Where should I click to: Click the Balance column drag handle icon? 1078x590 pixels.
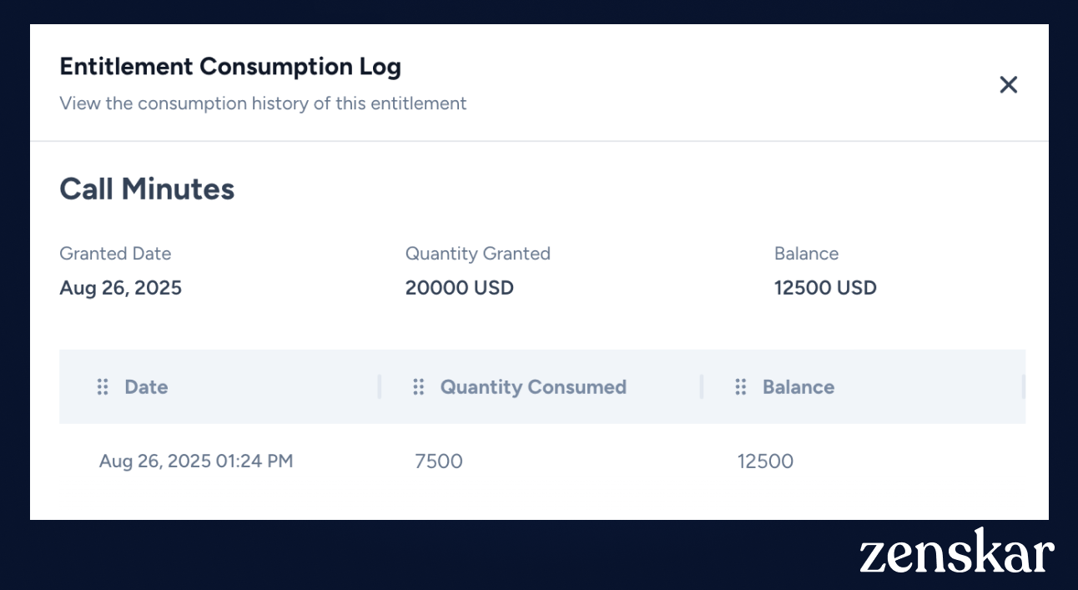pyautogui.click(x=740, y=386)
